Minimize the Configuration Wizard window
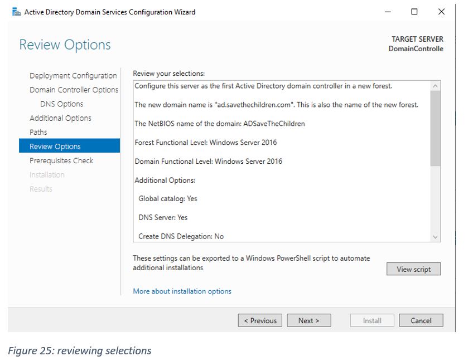The image size is (473, 361). (388, 12)
